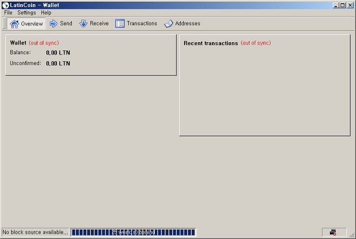356x239 pixels.
Task: Open the Help menu
Action: [x=46, y=12]
